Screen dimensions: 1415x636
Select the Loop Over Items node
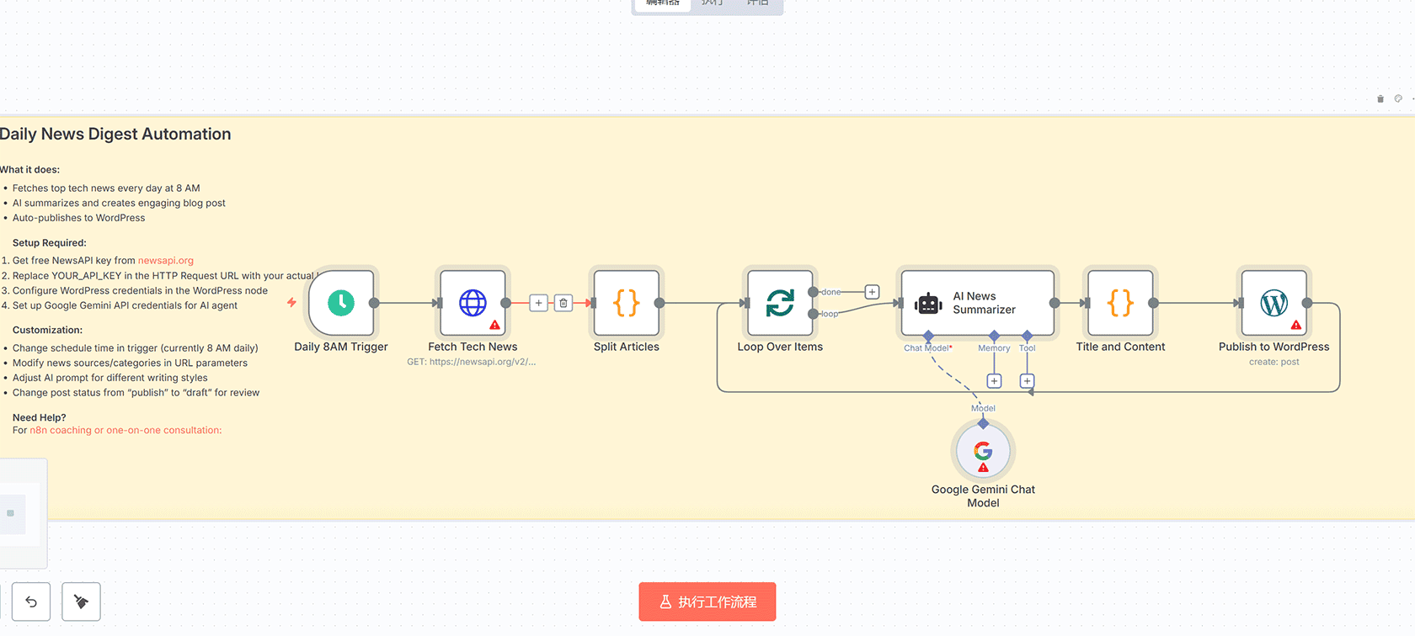click(x=780, y=303)
